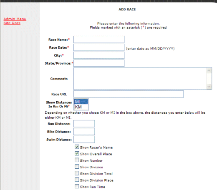Open the Site Docs link
Screen dimensions: 217x190
pos(12,23)
